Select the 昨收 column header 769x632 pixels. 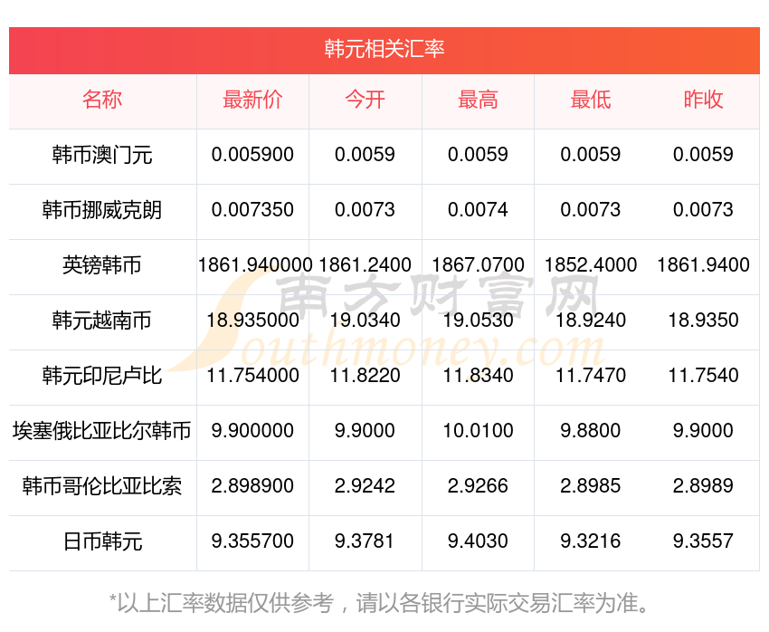703,100
